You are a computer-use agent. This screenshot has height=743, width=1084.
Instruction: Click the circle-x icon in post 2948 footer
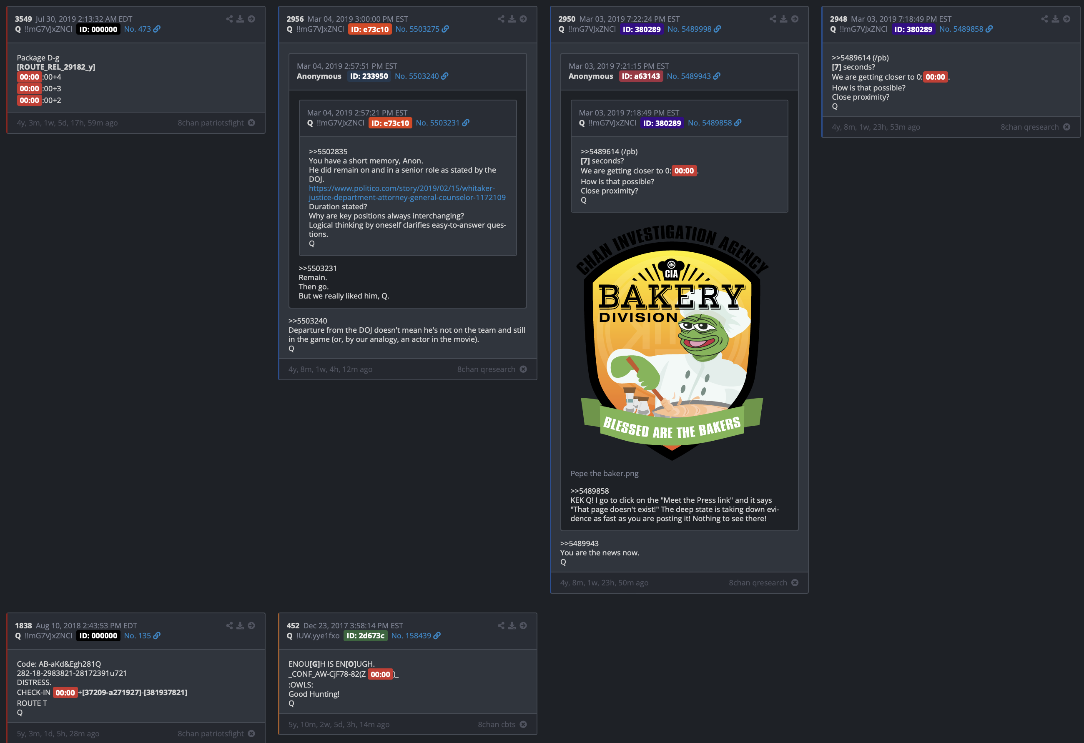click(1067, 127)
